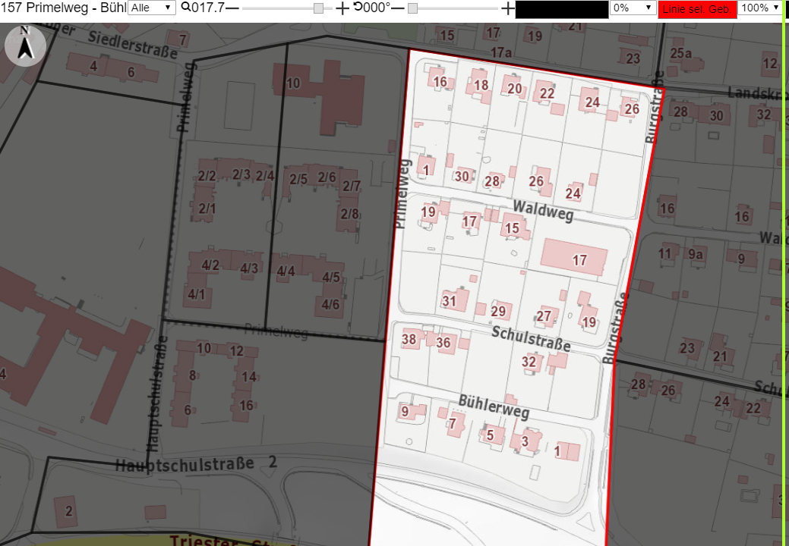This screenshot has height=546, width=789.
Task: Click the zoom magnifier icon
Action: tap(186, 7)
